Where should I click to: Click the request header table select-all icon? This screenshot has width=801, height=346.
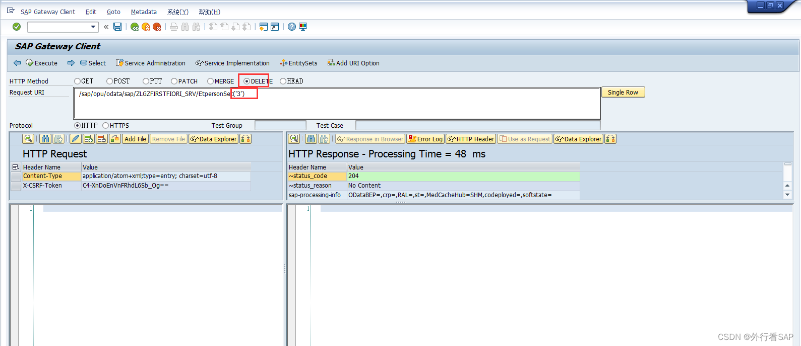[x=15, y=167]
